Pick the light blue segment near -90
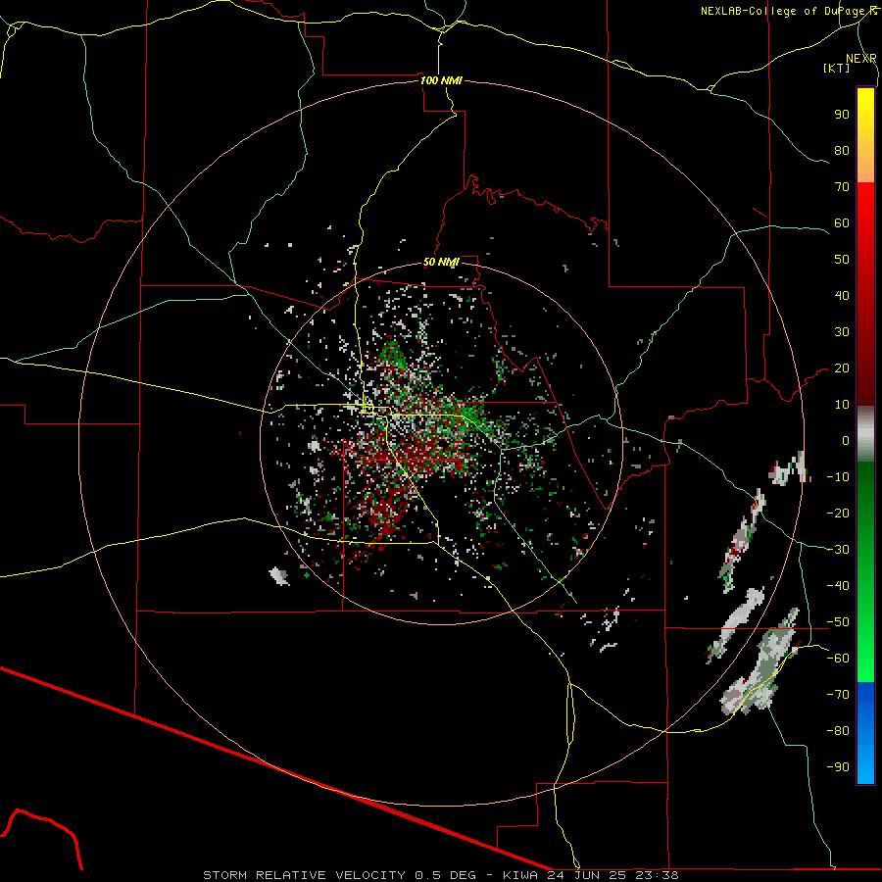 coord(865,765)
